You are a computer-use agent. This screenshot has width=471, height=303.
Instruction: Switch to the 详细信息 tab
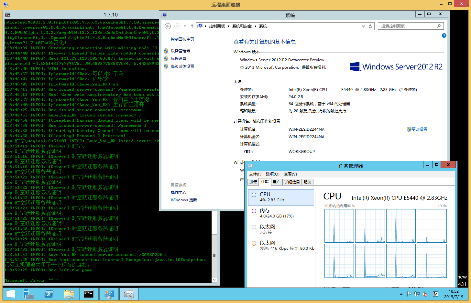coord(292,182)
